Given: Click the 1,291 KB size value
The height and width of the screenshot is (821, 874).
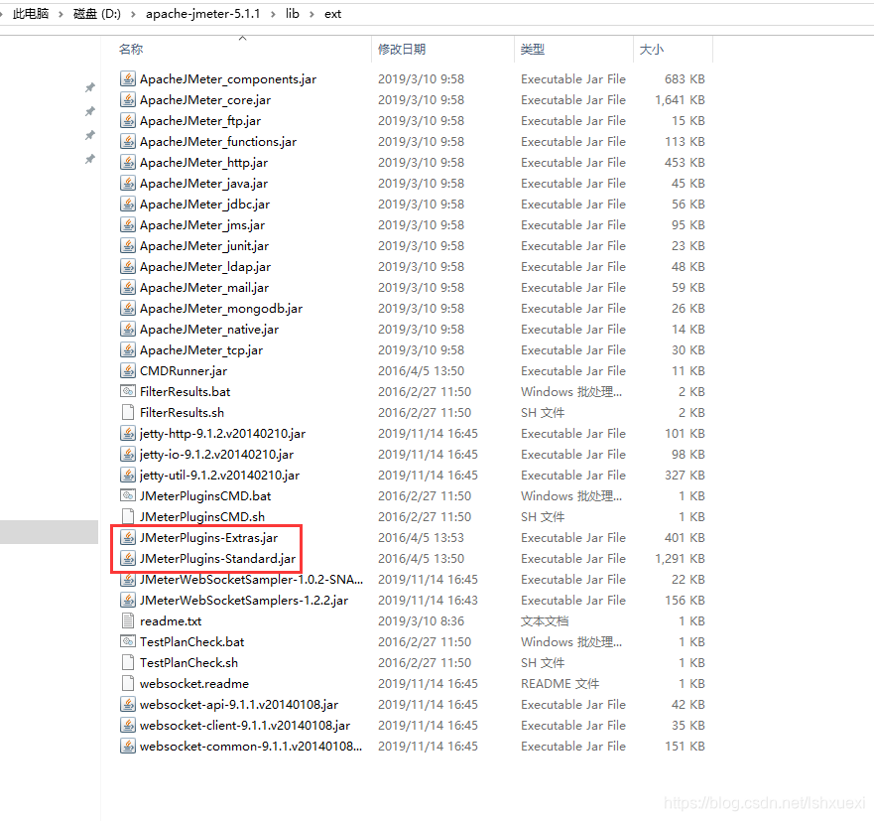Looking at the screenshot, I should [x=680, y=558].
